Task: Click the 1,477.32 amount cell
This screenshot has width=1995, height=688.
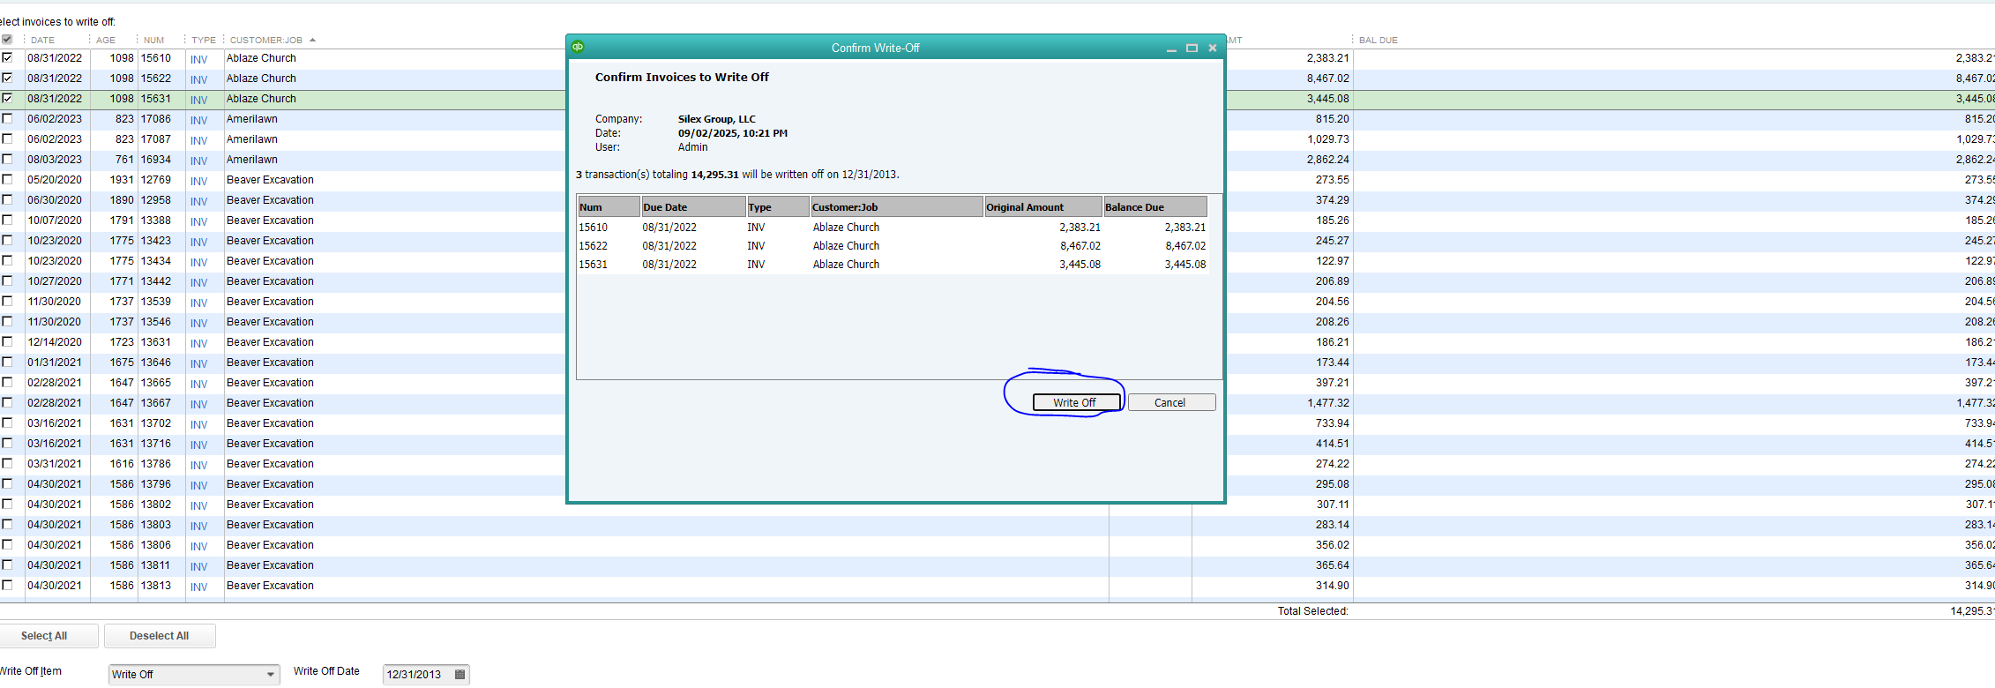Action: (x=1327, y=403)
